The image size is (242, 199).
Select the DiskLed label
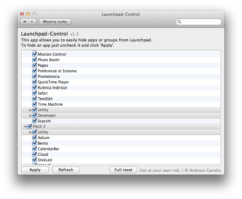(x=45, y=160)
